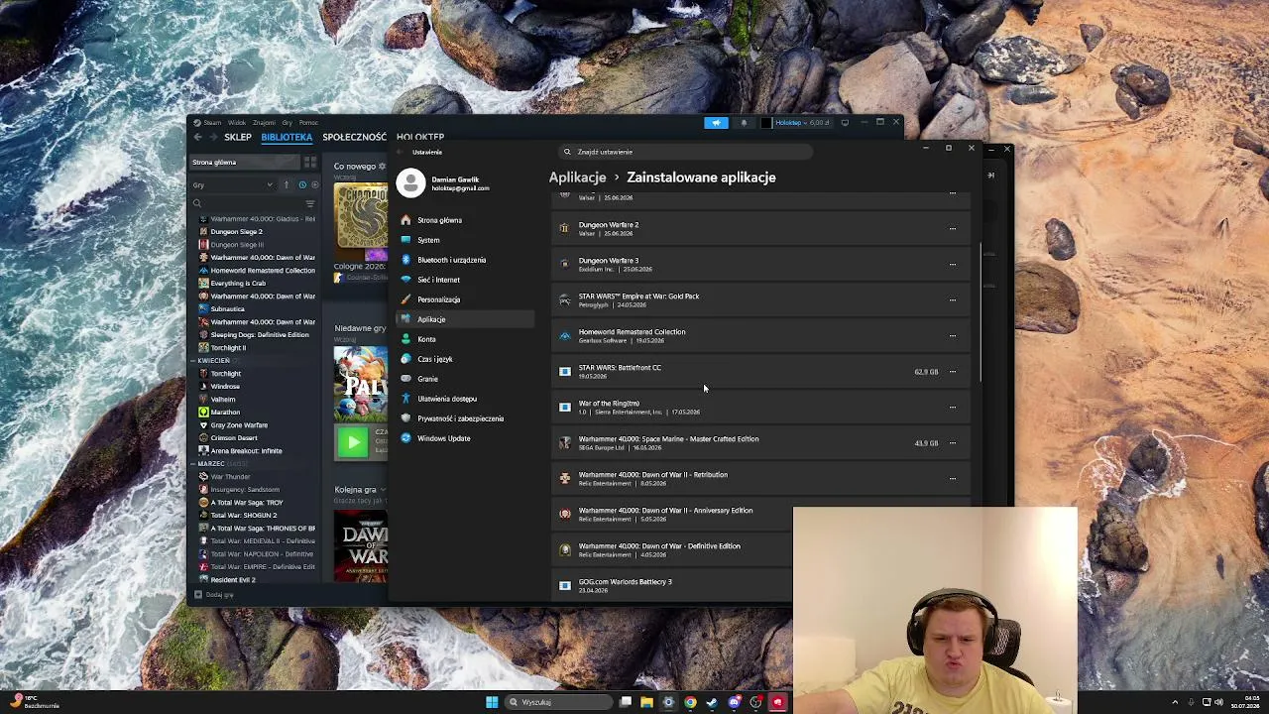Click the green play button in Steam
Image resolution: width=1269 pixels, height=714 pixels.
(353, 442)
